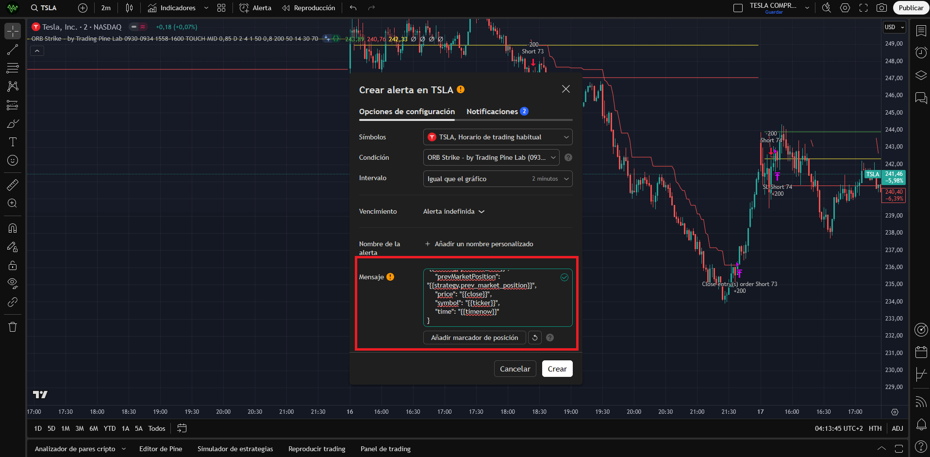
Task: Click Añadir marcador de posición
Action: [x=474, y=338]
